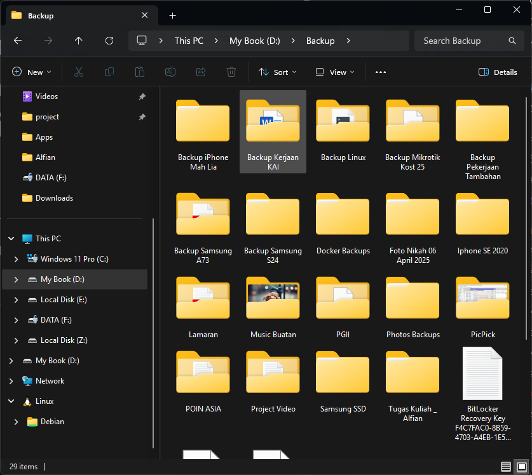
Task: Select the Rename icon
Action: point(170,72)
